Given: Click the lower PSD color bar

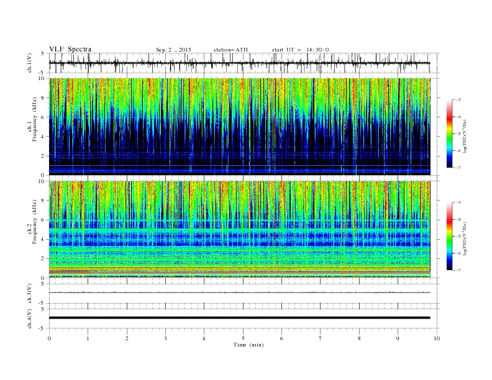Looking at the screenshot, I should tap(449, 237).
